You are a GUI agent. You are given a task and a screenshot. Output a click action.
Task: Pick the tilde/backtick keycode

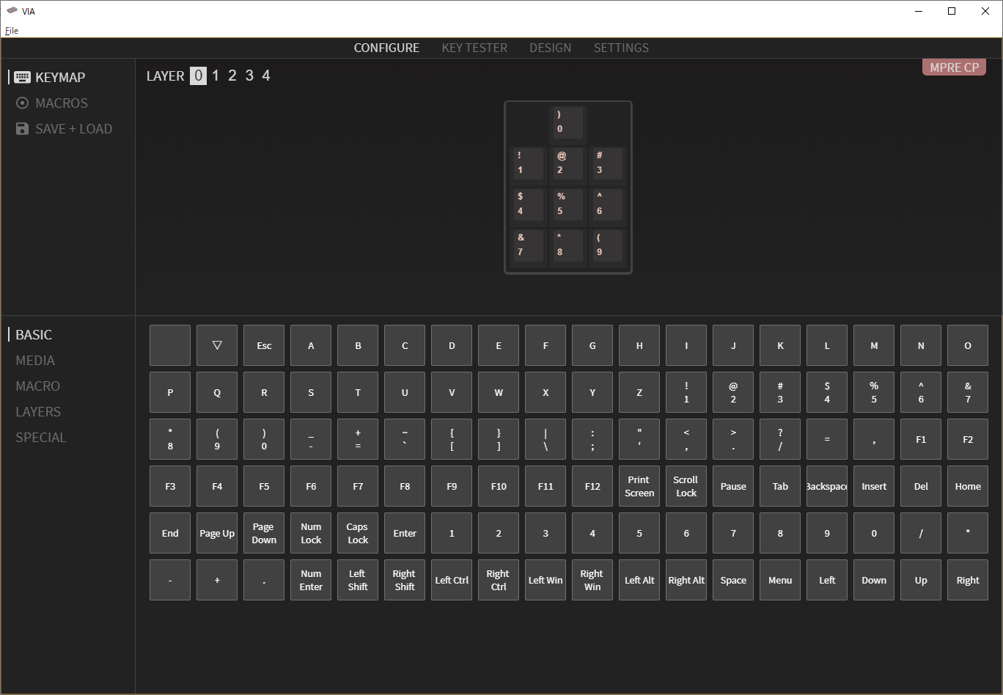(x=405, y=439)
